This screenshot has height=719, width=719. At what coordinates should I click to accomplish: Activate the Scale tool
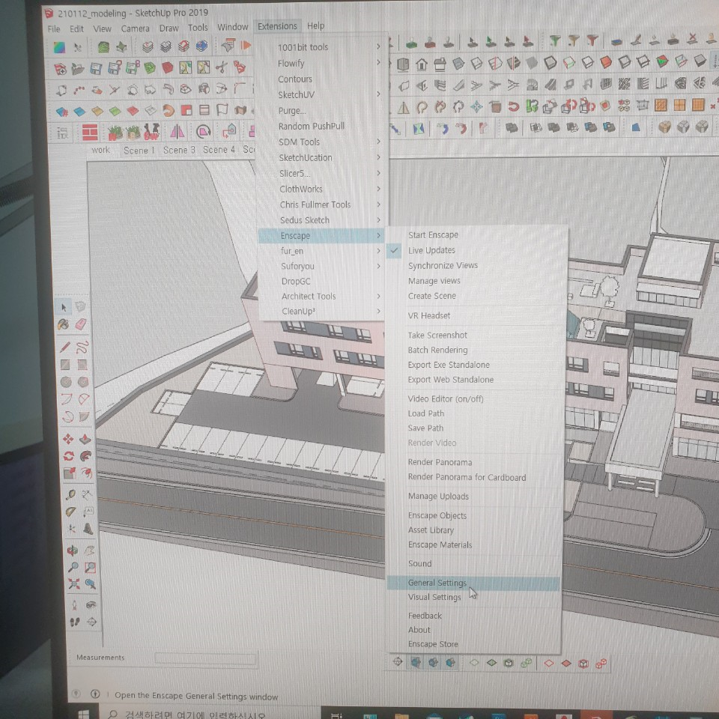[x=69, y=473]
